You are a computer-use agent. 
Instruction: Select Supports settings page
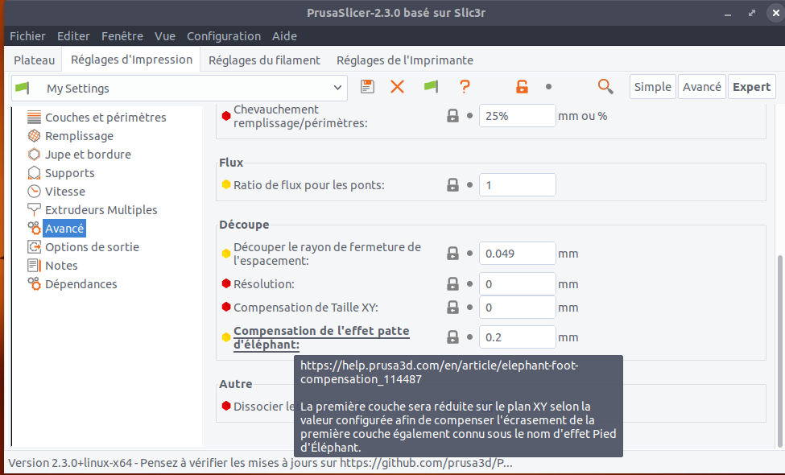click(69, 172)
